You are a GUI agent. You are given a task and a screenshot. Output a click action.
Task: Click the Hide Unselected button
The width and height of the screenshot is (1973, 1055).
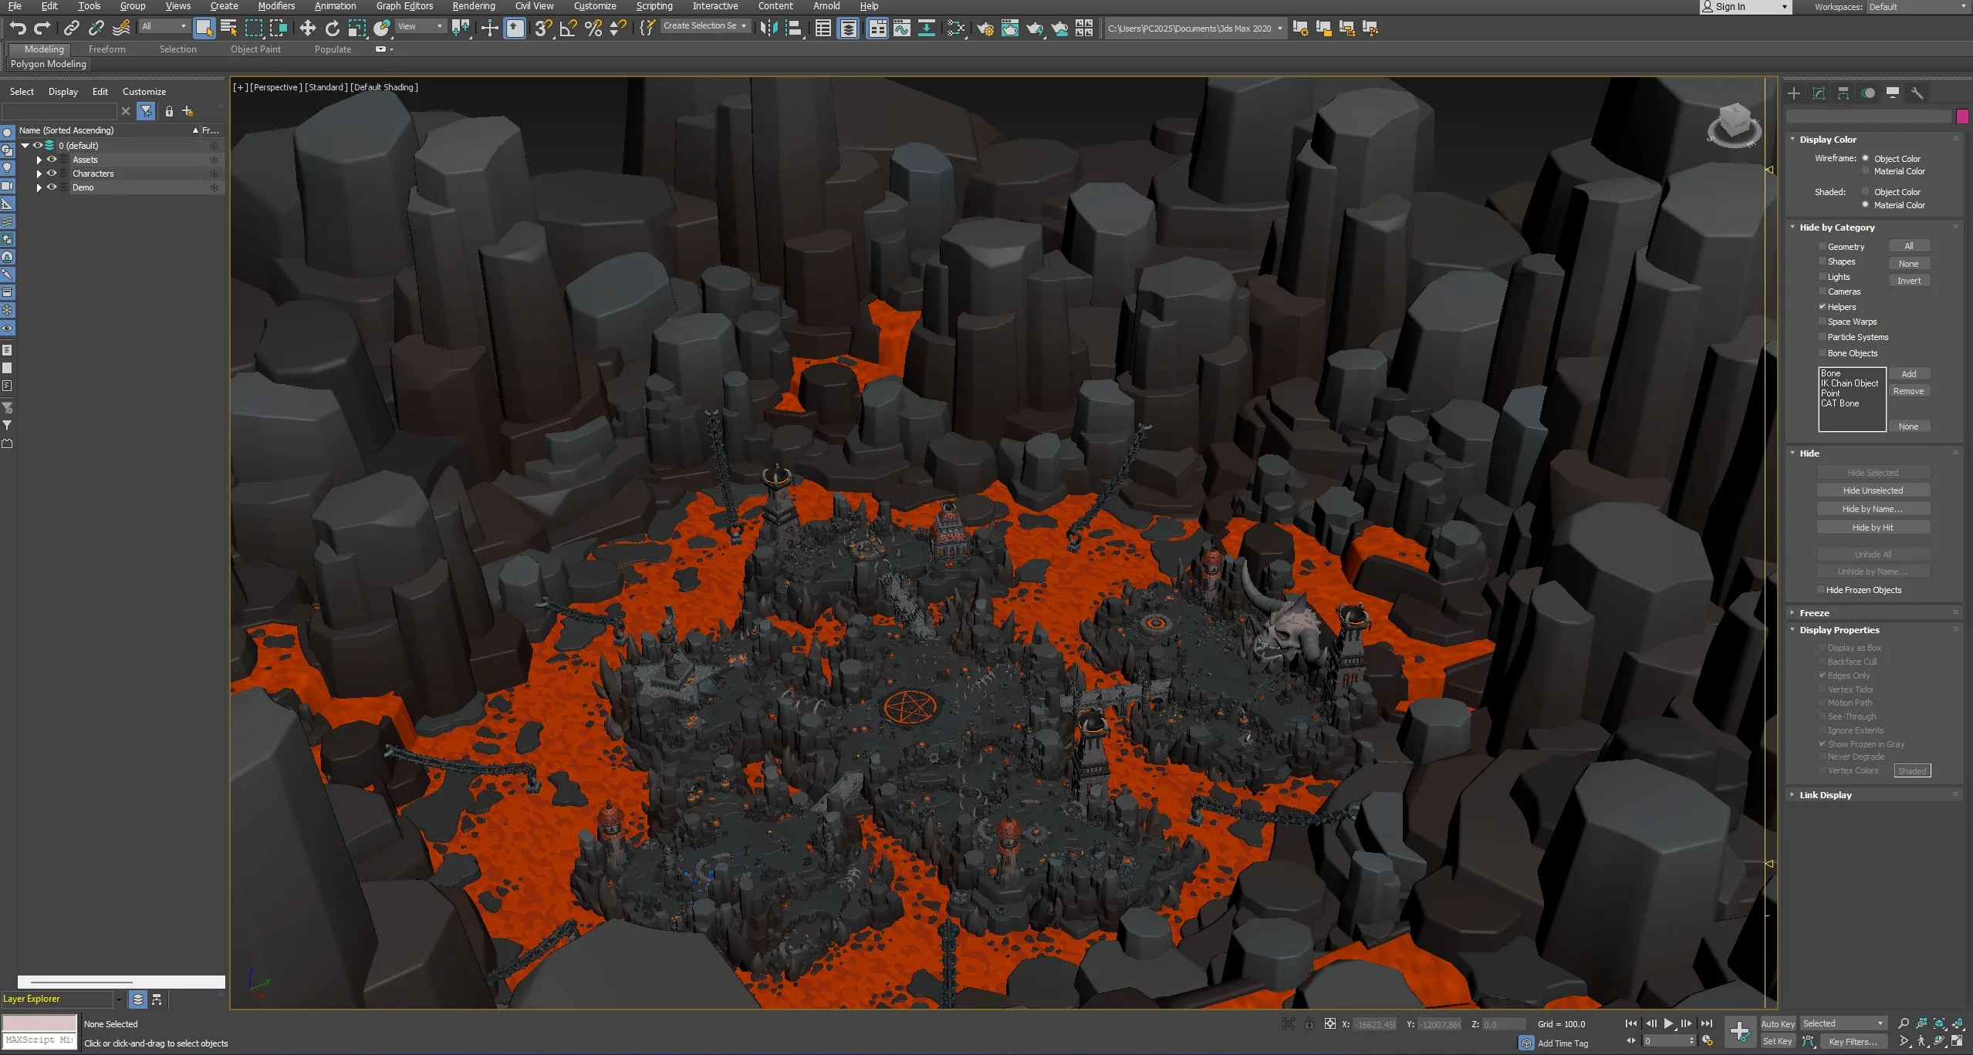pos(1873,490)
